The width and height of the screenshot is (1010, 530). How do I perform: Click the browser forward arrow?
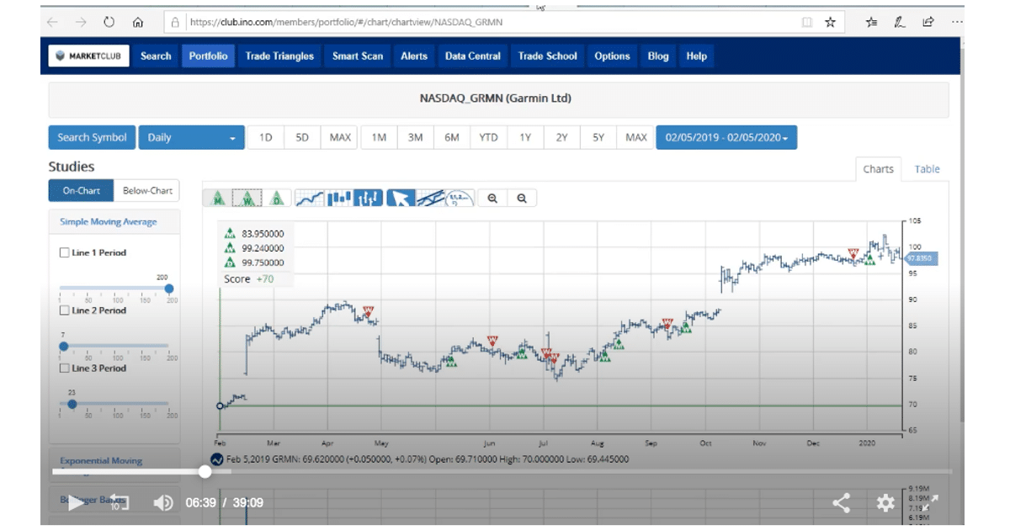tap(81, 23)
